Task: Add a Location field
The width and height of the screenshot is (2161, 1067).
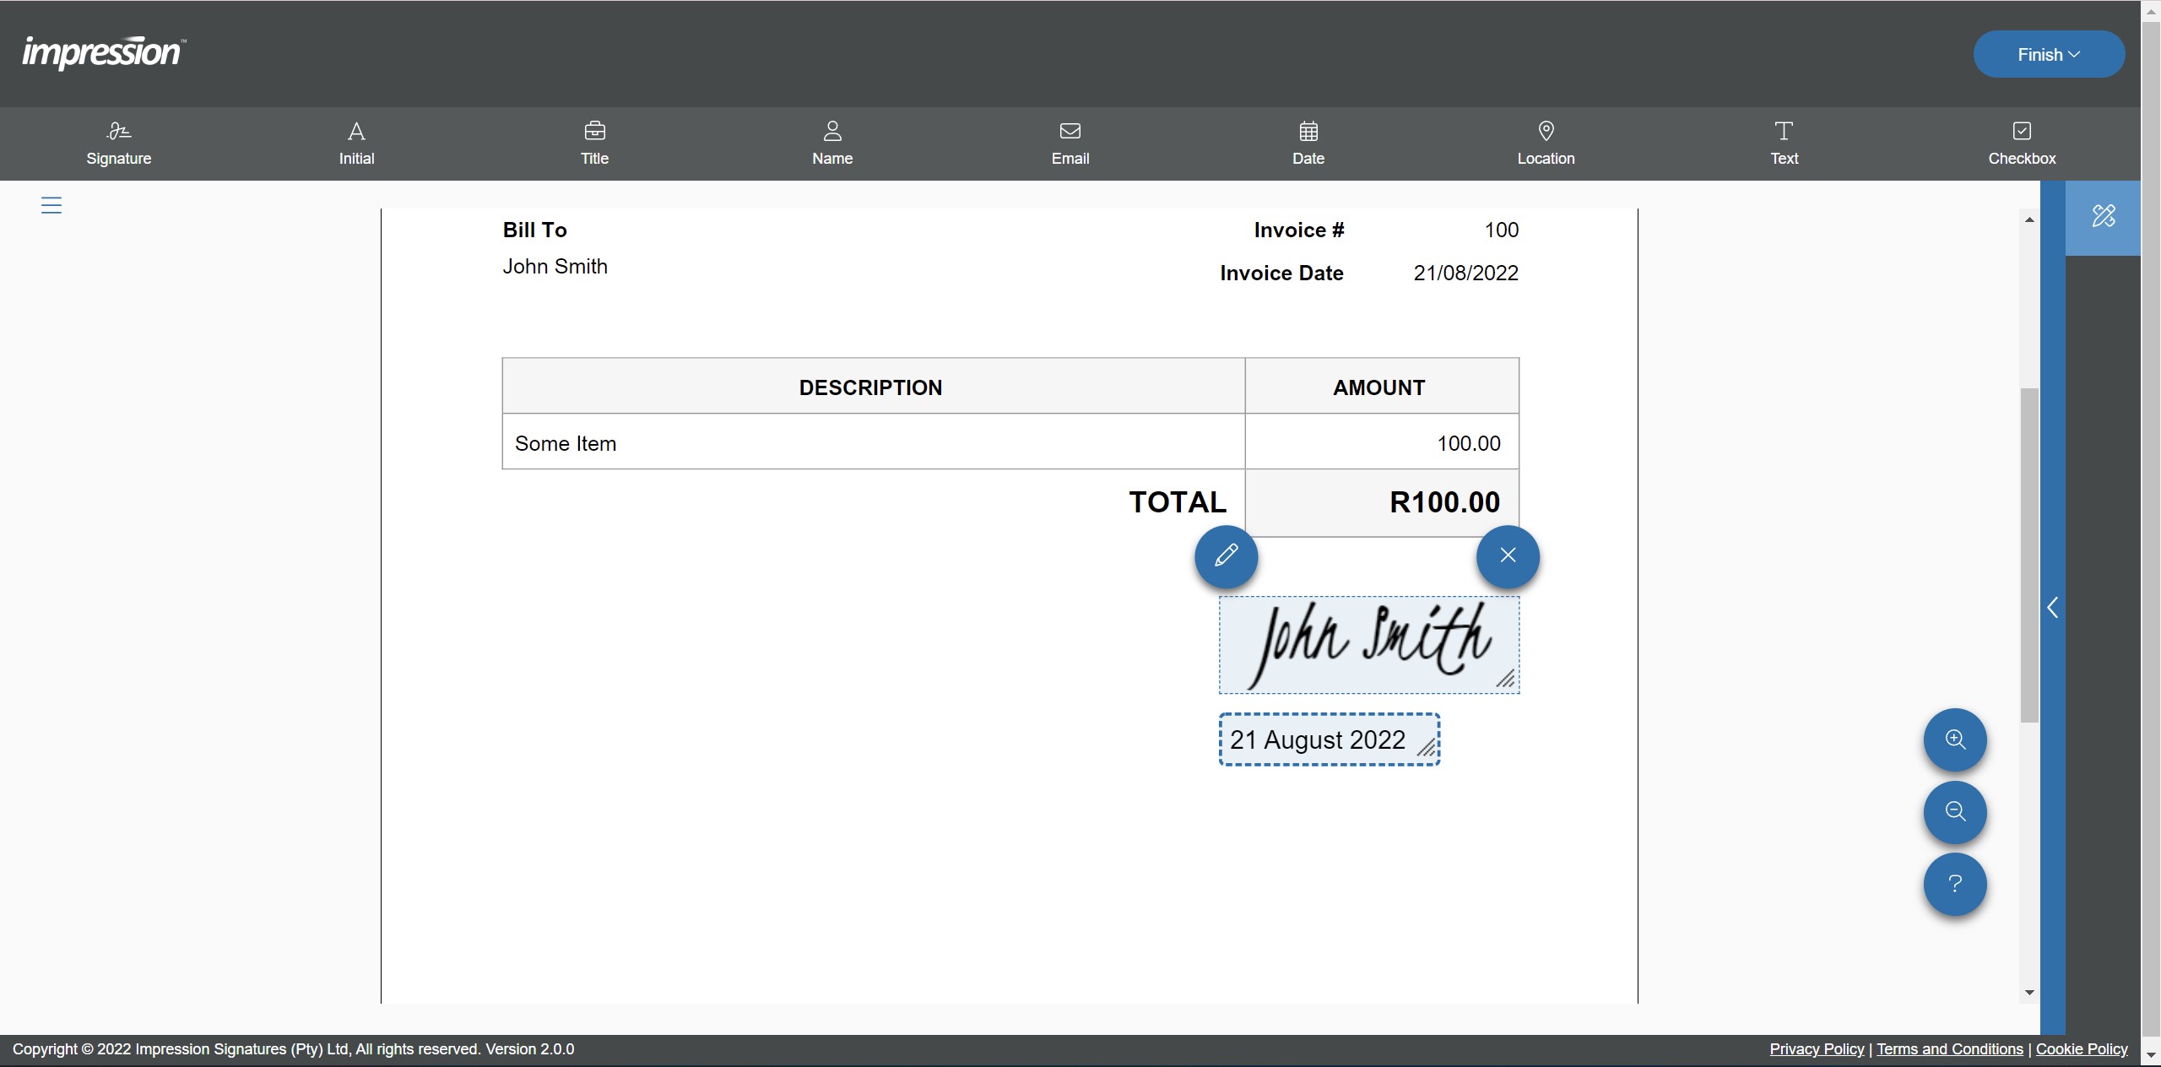Action: (1546, 144)
